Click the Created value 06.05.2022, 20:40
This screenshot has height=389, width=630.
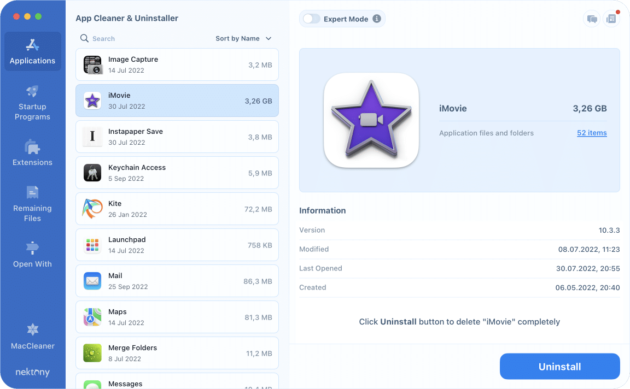pos(587,287)
